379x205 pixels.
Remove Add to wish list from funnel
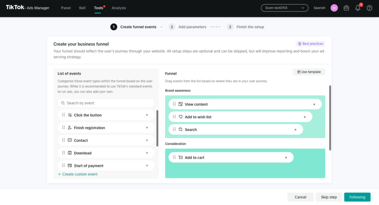(x=305, y=117)
